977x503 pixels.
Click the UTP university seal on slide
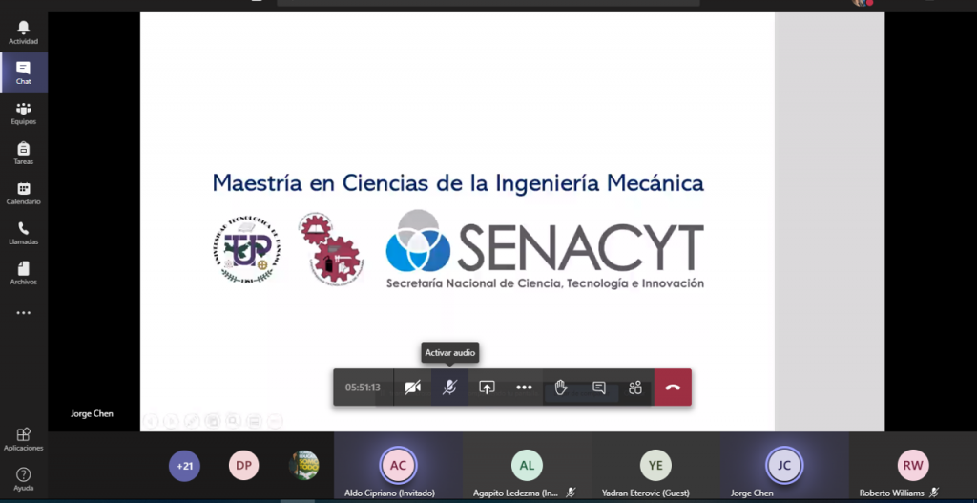(x=245, y=249)
